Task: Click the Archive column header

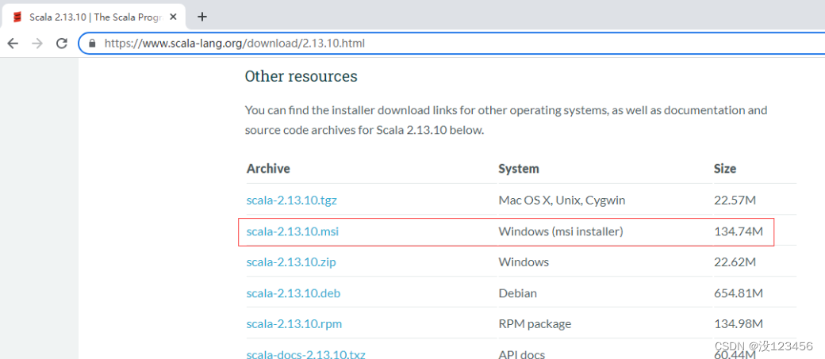Action: 268,169
